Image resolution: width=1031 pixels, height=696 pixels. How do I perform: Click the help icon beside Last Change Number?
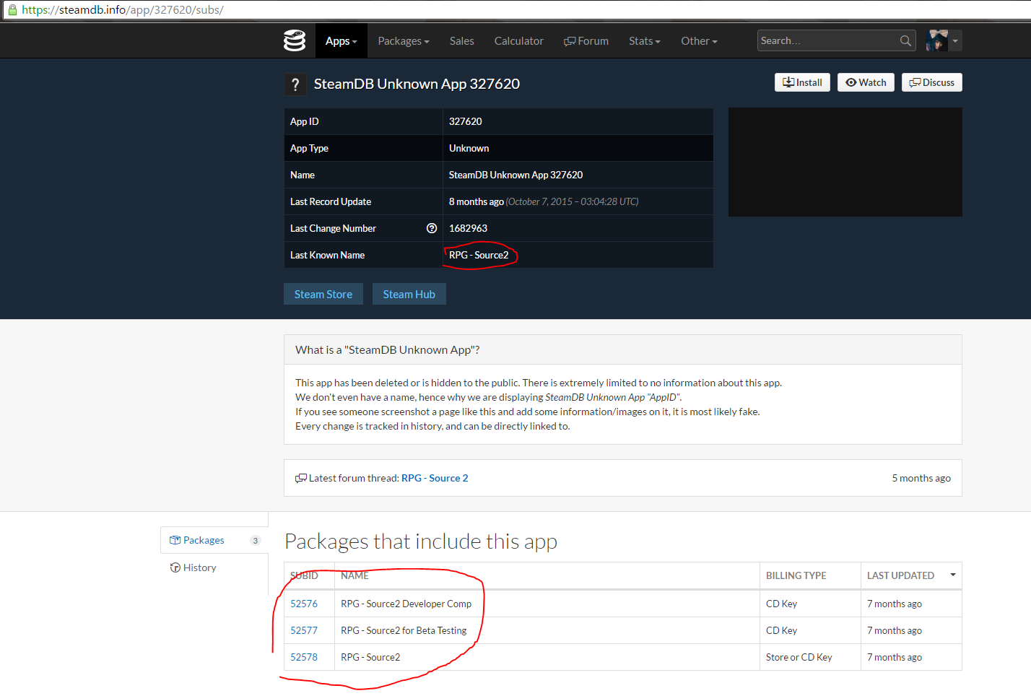point(432,228)
